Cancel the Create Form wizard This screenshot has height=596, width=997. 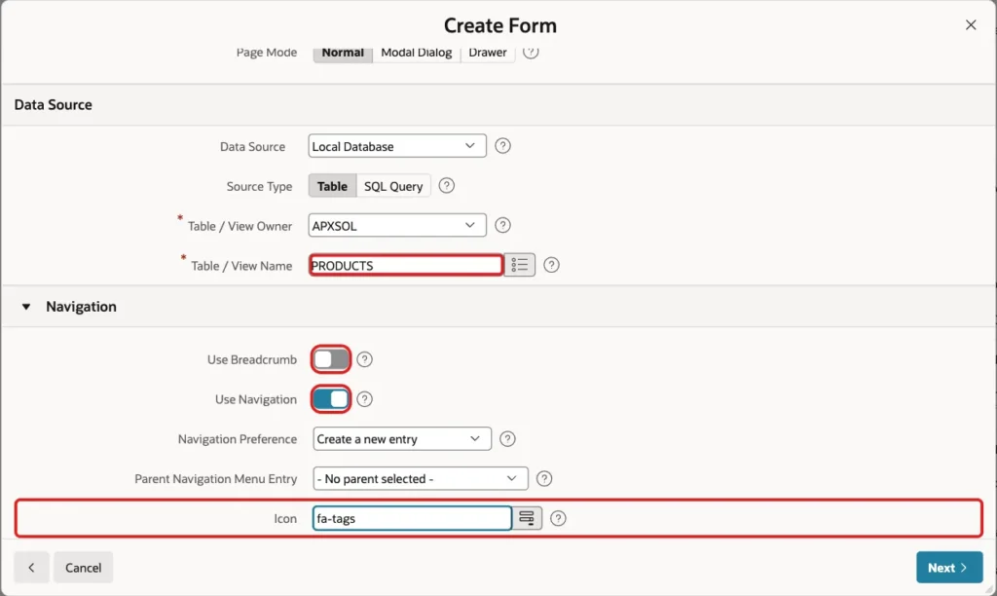84,568
